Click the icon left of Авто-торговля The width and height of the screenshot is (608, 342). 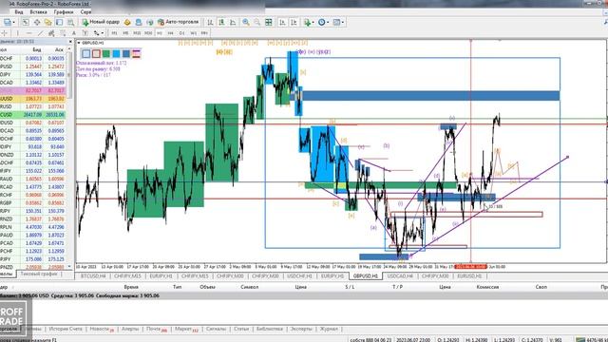pyautogui.click(x=150, y=22)
